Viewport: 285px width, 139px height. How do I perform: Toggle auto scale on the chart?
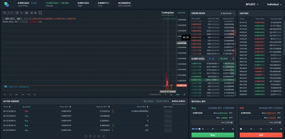(177, 94)
